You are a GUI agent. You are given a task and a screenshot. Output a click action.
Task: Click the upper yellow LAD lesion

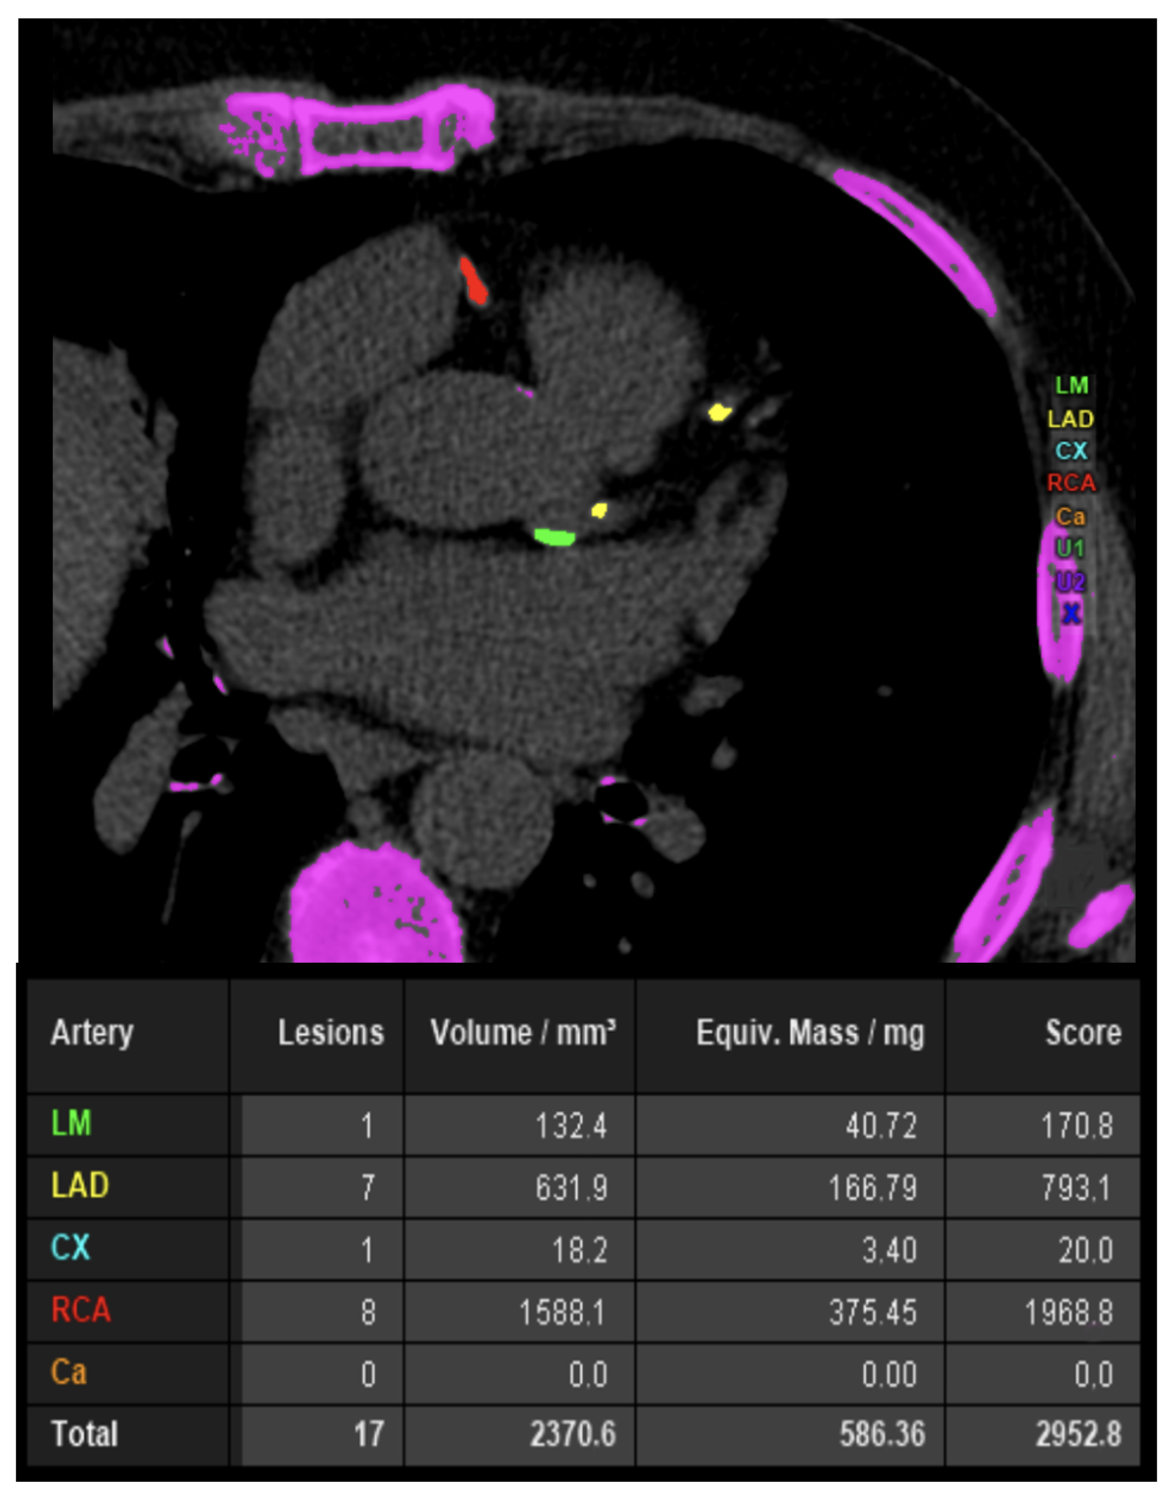point(719,413)
